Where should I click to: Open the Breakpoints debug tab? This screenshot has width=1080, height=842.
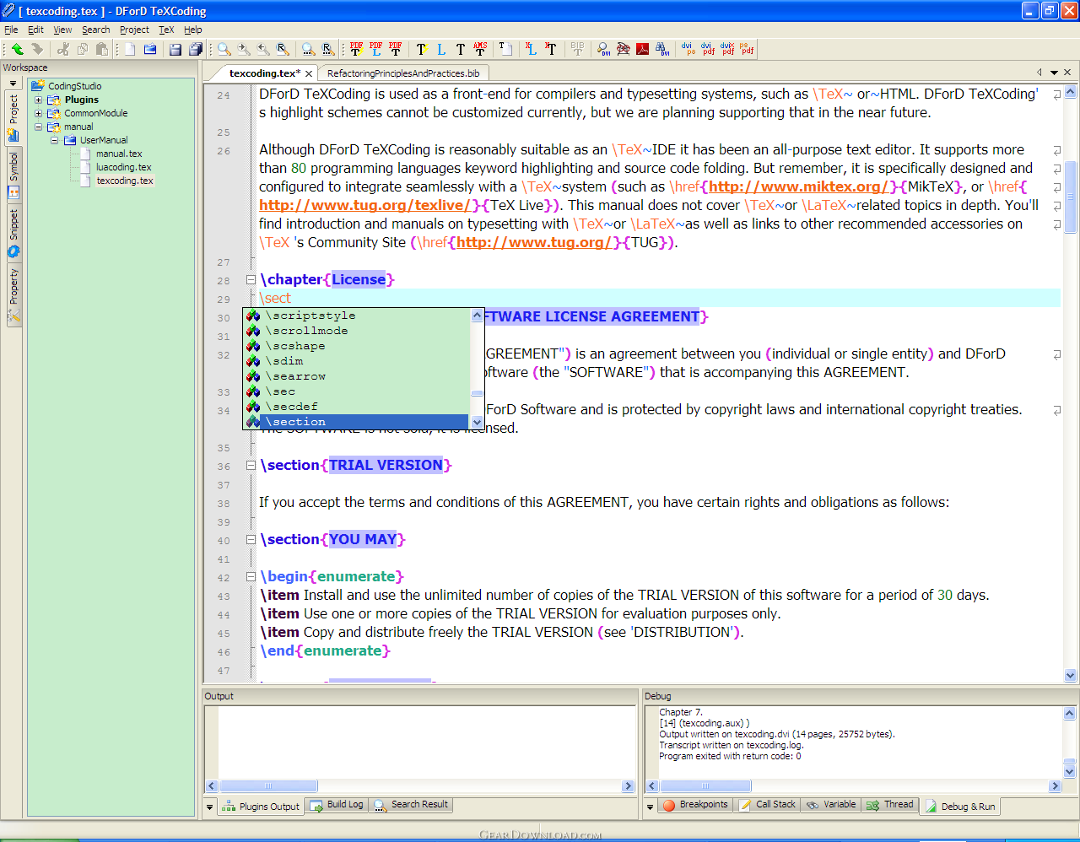695,805
